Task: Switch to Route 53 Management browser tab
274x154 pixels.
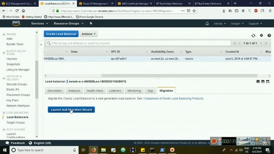Action: point(96,3)
